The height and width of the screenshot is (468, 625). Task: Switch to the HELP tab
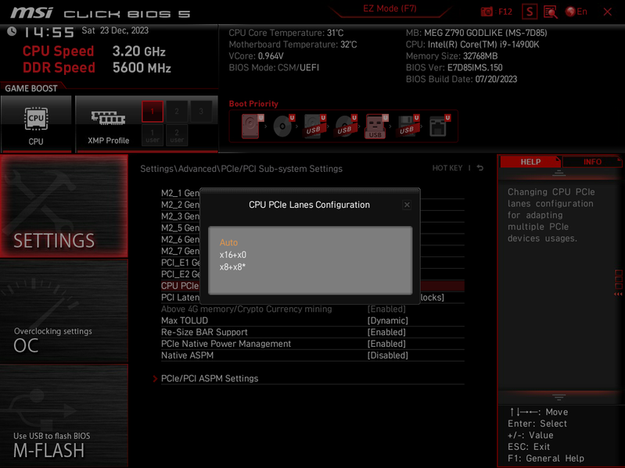click(x=530, y=162)
